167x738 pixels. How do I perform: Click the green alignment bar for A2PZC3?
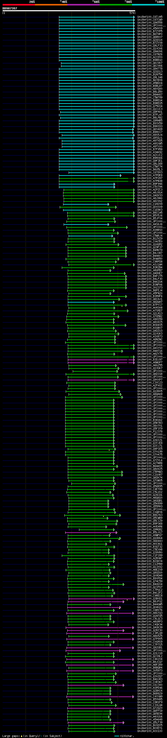click(99, 190)
